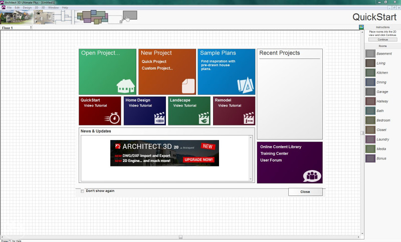Open the Training Center link

pyautogui.click(x=274, y=153)
